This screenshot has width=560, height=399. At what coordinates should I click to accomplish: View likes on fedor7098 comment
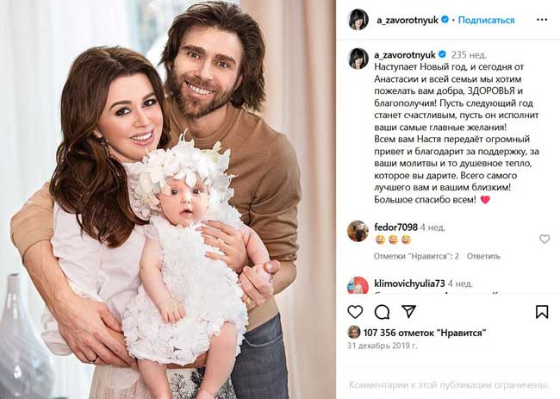[416, 256]
